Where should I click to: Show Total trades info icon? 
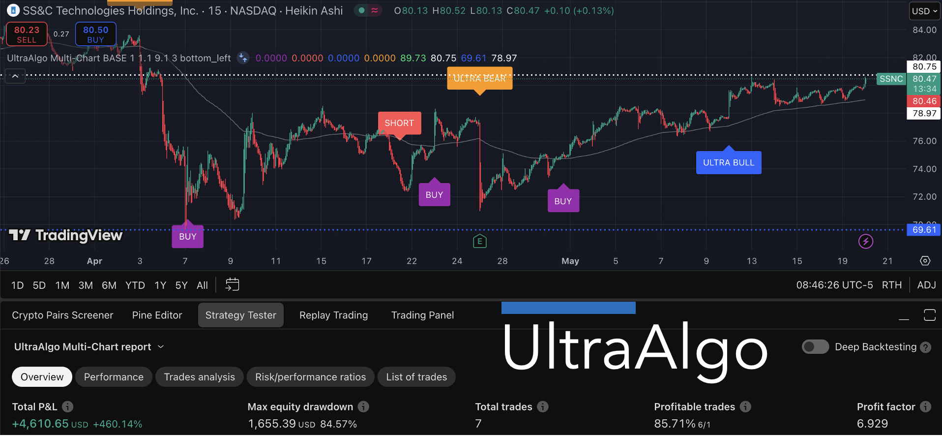[x=543, y=406]
